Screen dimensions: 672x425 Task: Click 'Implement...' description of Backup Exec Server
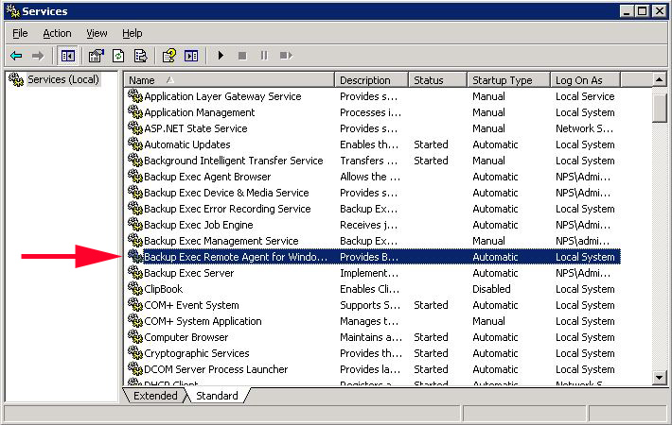tap(369, 273)
